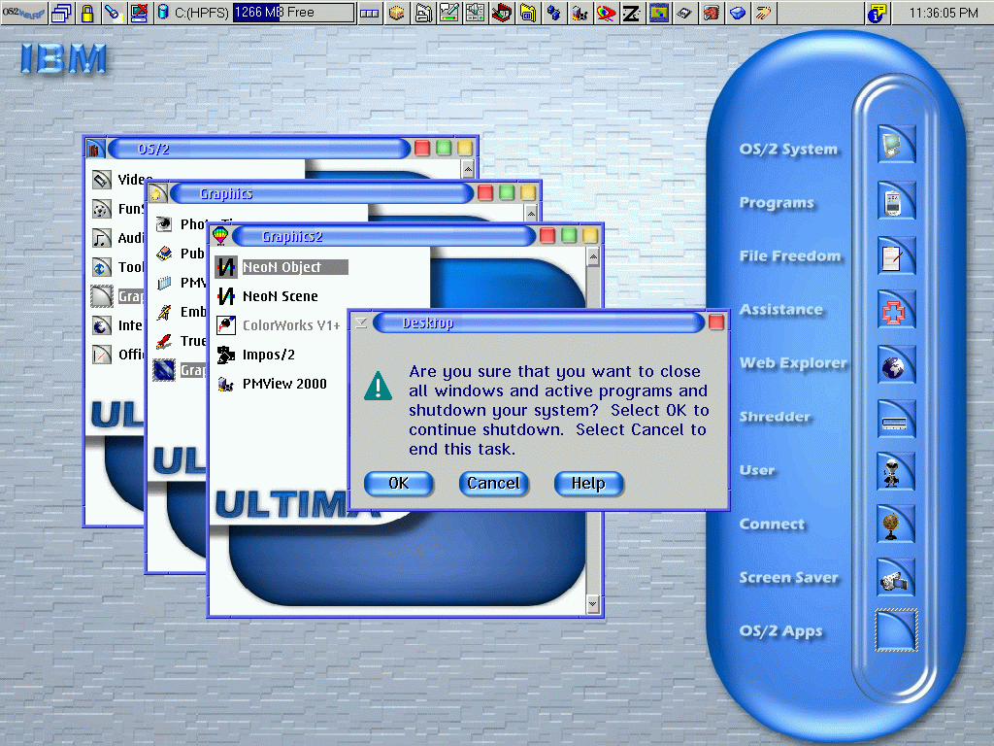
Task: Click the User alien figure icon
Action: click(895, 472)
